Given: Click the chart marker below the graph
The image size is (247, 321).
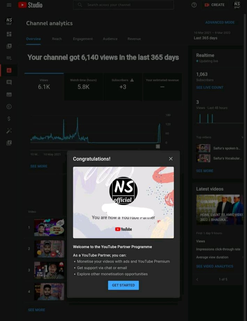Looking at the screenshot, I should (158, 146).
